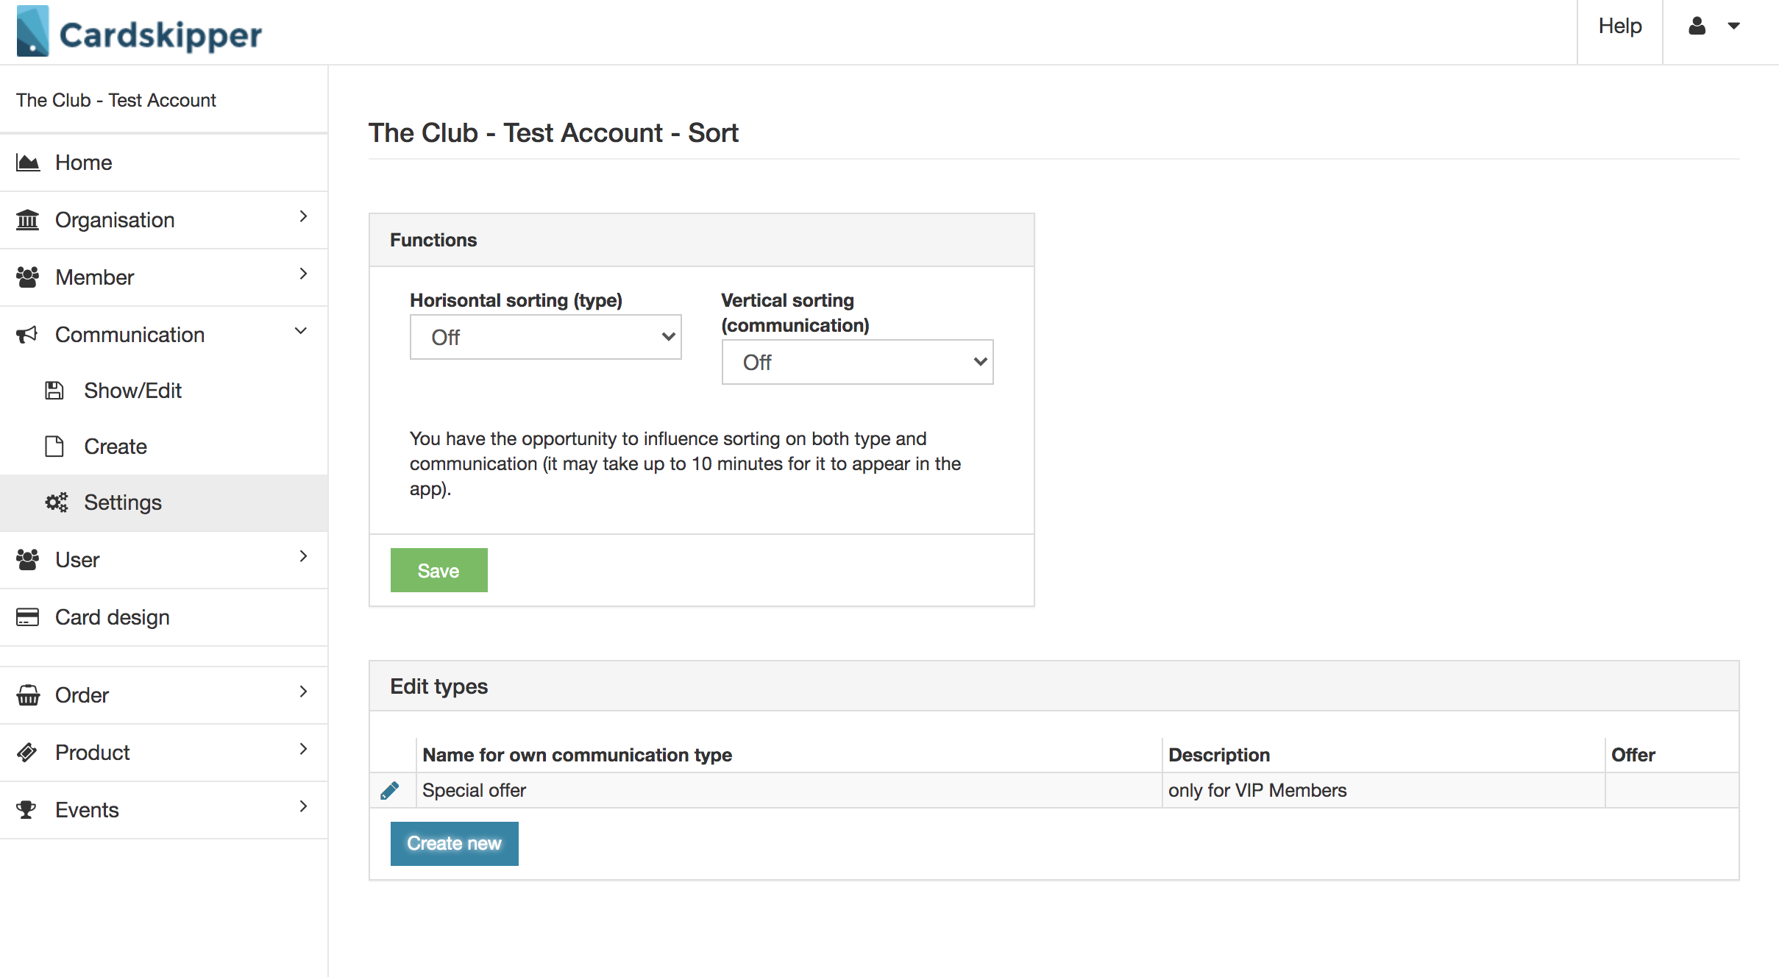Click the Card design credit card icon
1779x977 pixels.
point(28,617)
